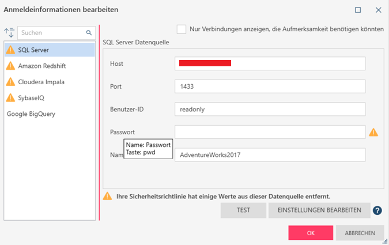Click the sort order icon beside search
Image resolution: width=389 pixels, height=245 pixels.
point(9,33)
